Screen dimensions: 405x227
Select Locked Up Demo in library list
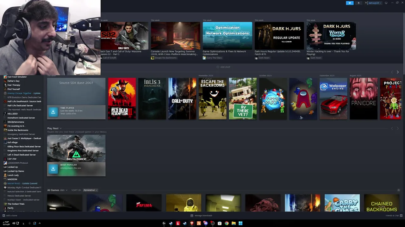point(16,171)
